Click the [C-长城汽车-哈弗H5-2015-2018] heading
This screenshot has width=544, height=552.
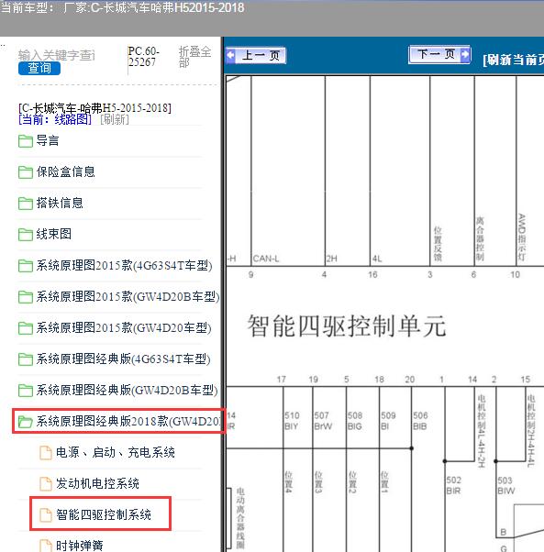(94, 107)
